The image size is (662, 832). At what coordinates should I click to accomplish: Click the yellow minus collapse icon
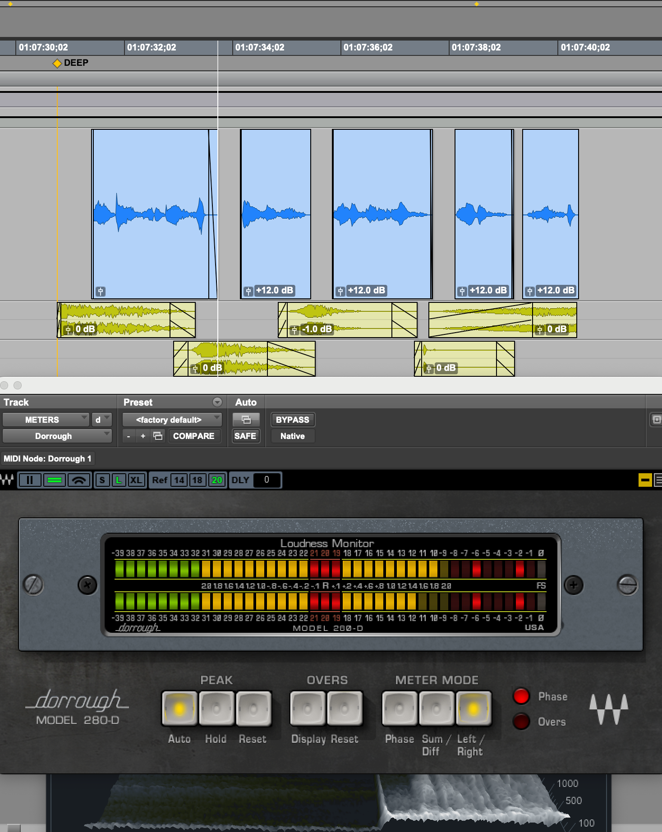645,480
